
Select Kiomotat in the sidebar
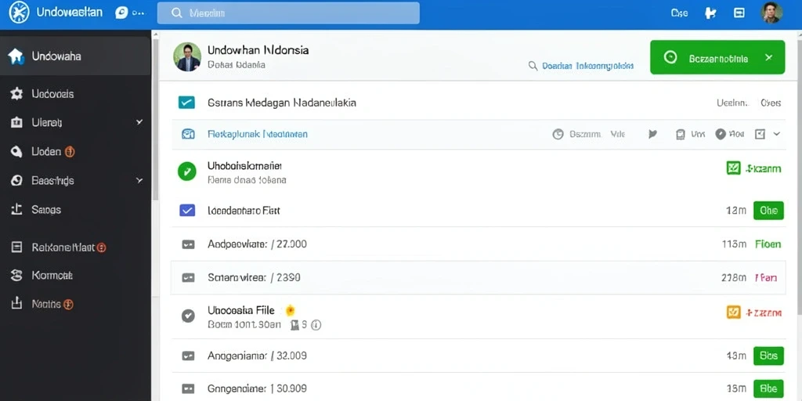[x=52, y=275]
